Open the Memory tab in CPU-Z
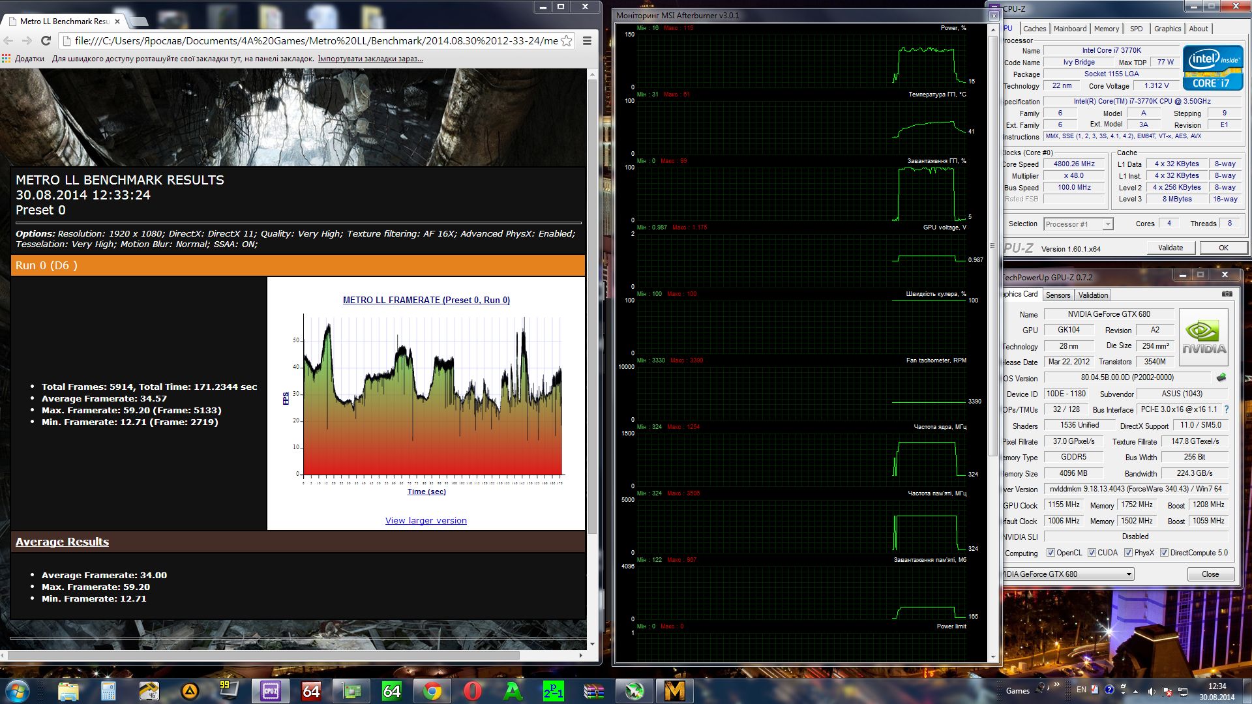The image size is (1252, 704). (1107, 29)
